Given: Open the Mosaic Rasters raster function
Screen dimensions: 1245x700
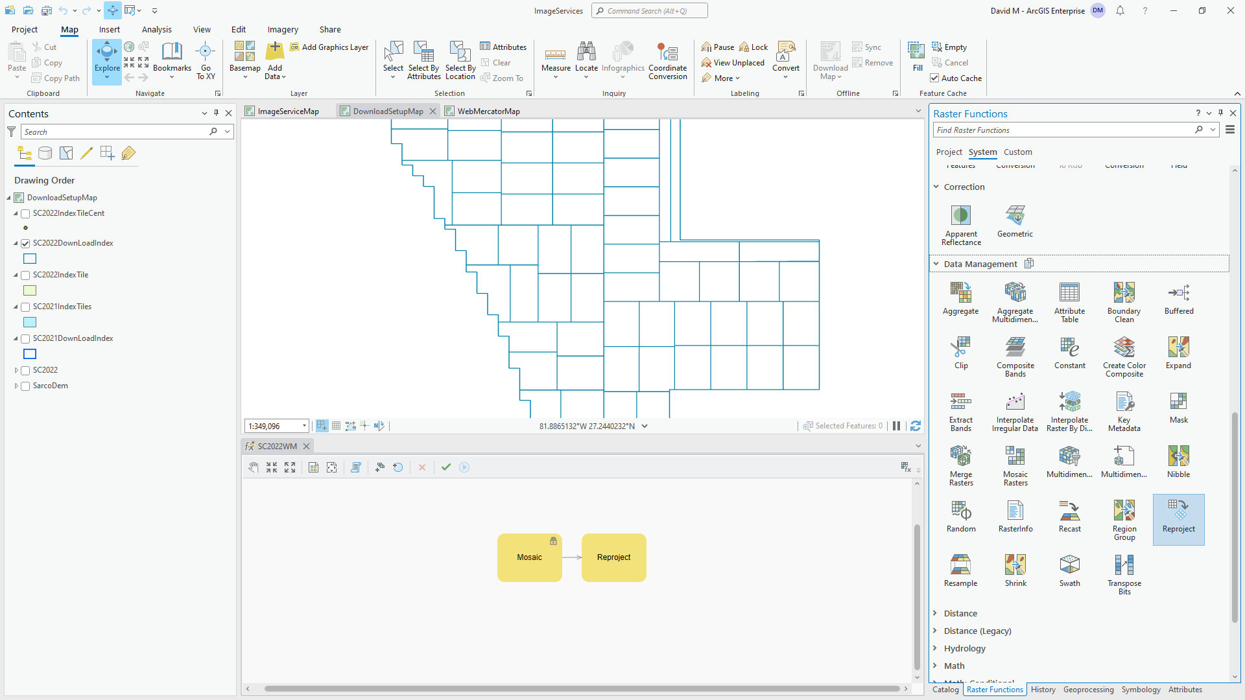Looking at the screenshot, I should 1015,461.
